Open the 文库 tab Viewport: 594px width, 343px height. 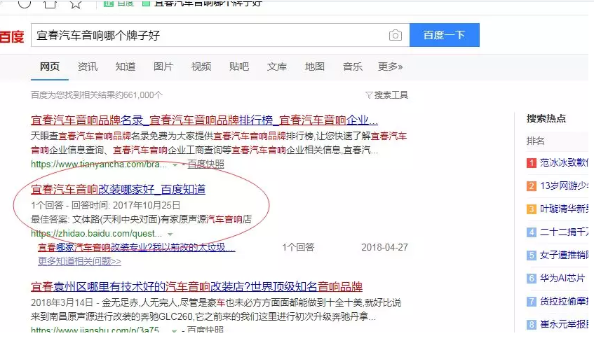[277, 66]
